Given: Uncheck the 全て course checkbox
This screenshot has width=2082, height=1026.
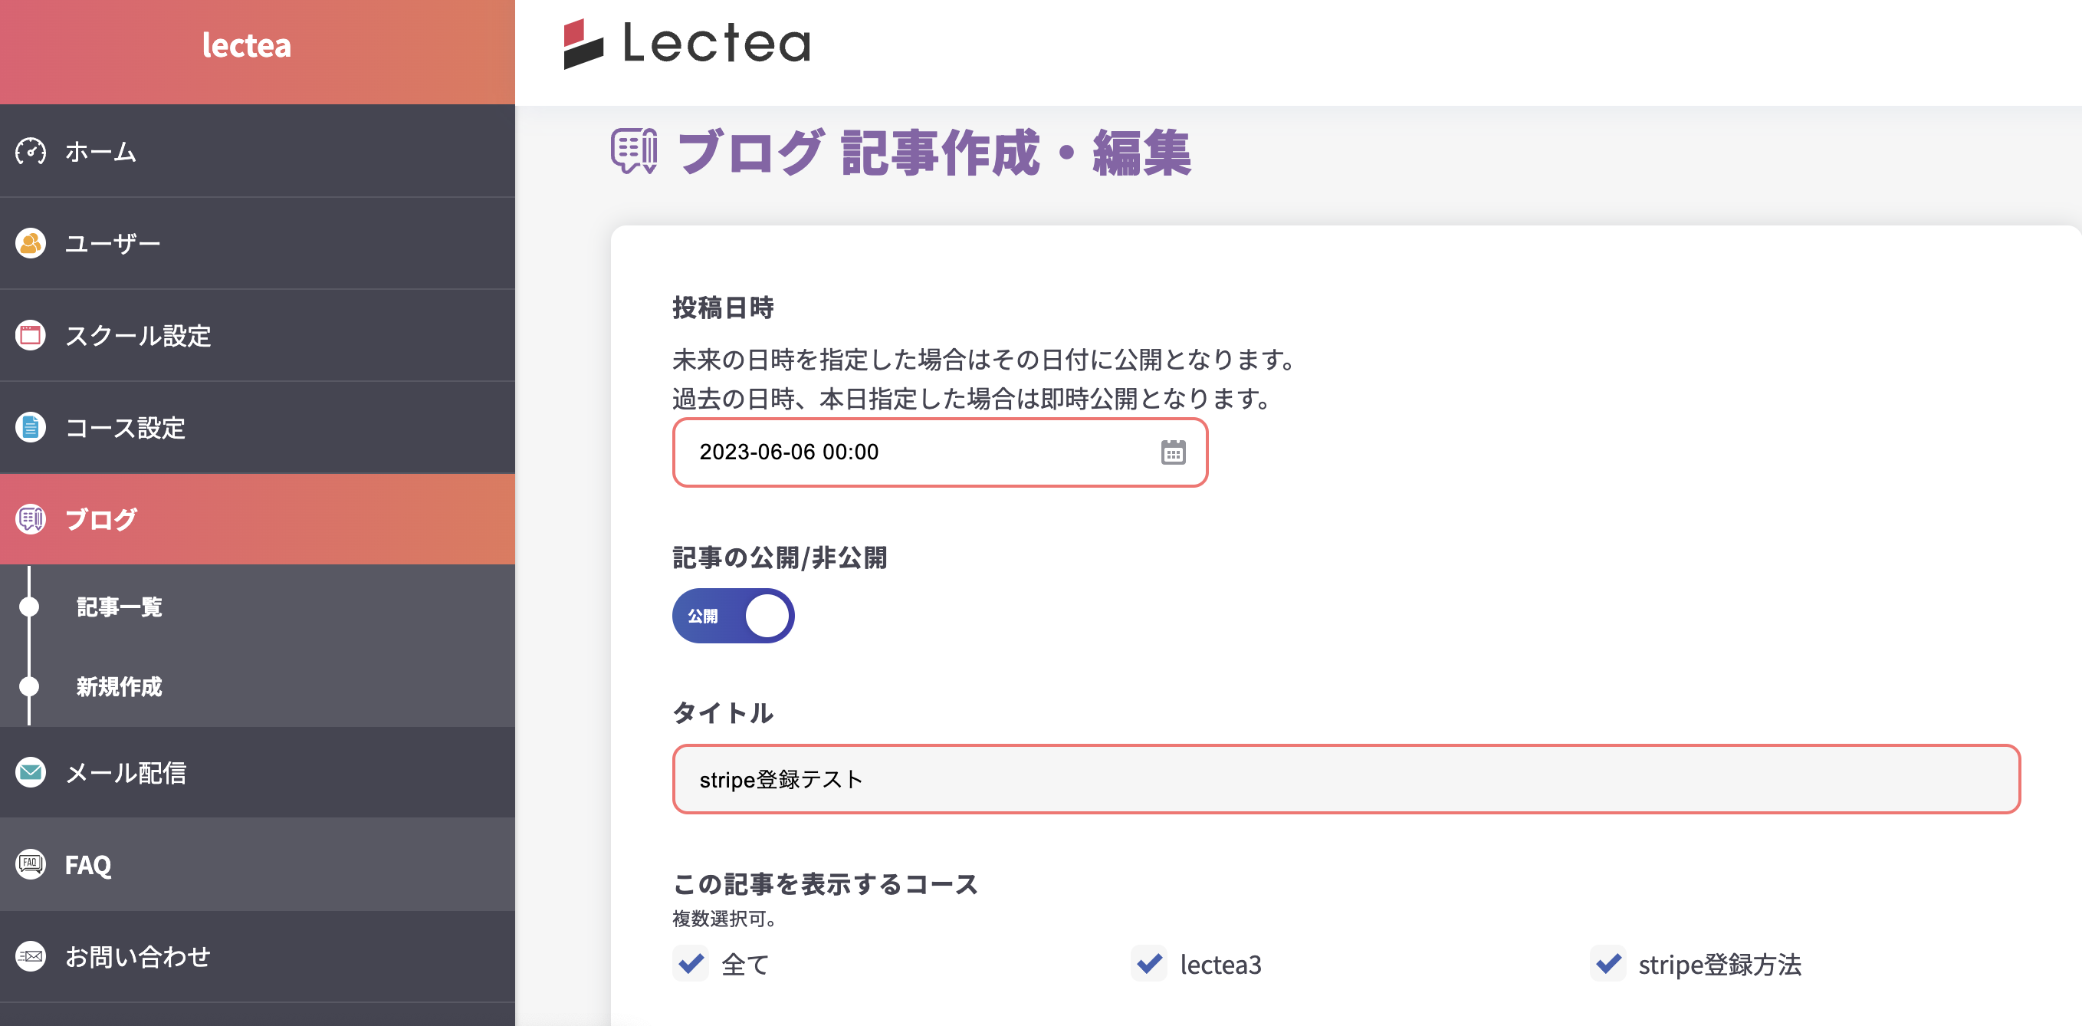Looking at the screenshot, I should tap(691, 963).
